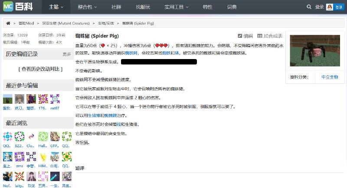Open the 中立生物 category link
This screenshot has width=347, height=188.
pos(330,77)
